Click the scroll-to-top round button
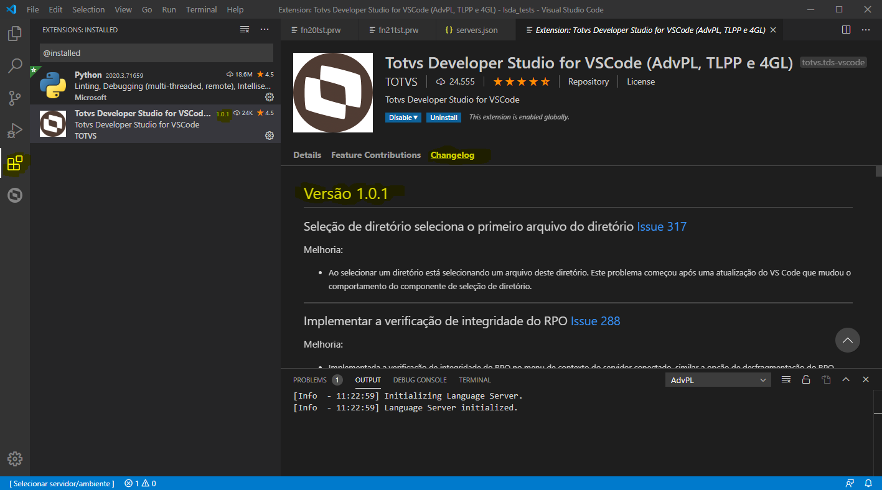The height and width of the screenshot is (490, 882). point(847,340)
